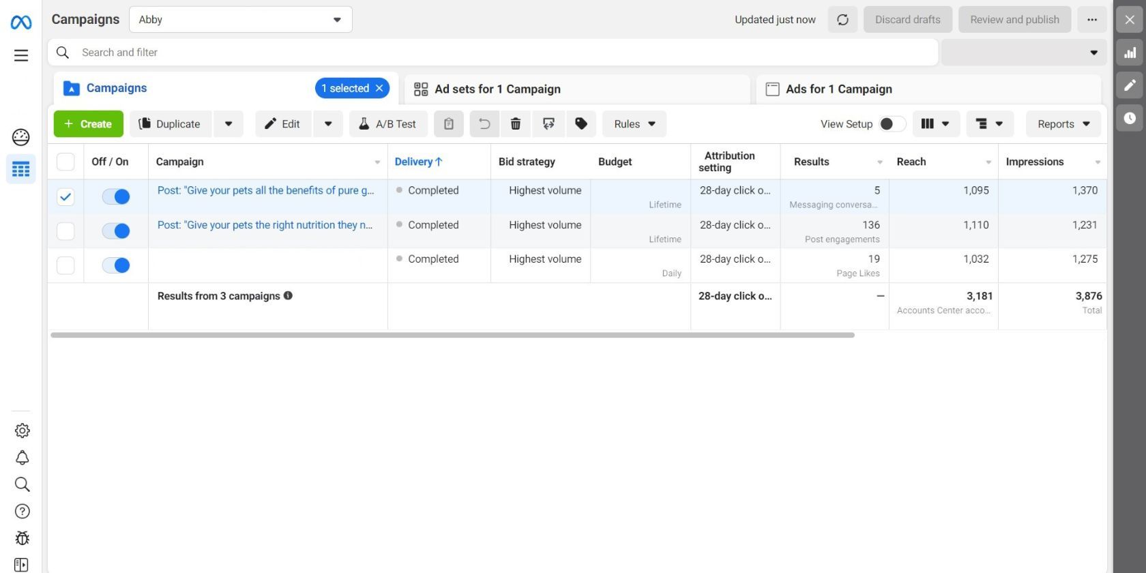The height and width of the screenshot is (573, 1146).
Task: Switch to Ad sets for 1 Campaign tab
Action: [x=497, y=89]
